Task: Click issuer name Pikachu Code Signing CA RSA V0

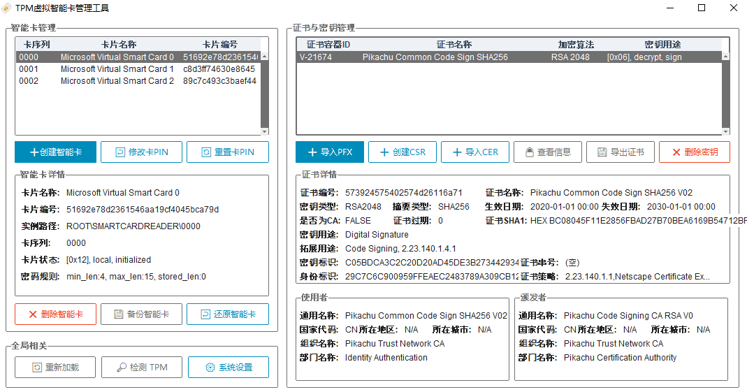Action: point(628,316)
